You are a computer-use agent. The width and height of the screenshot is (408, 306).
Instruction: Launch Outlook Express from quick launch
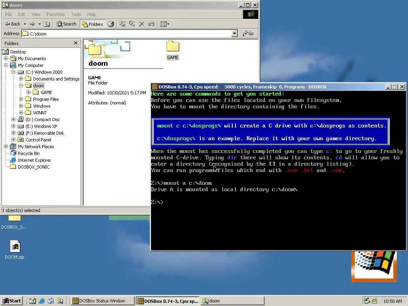coord(51,301)
